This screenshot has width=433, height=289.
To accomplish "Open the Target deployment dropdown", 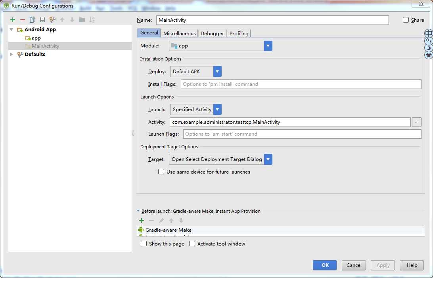I will coord(220,159).
